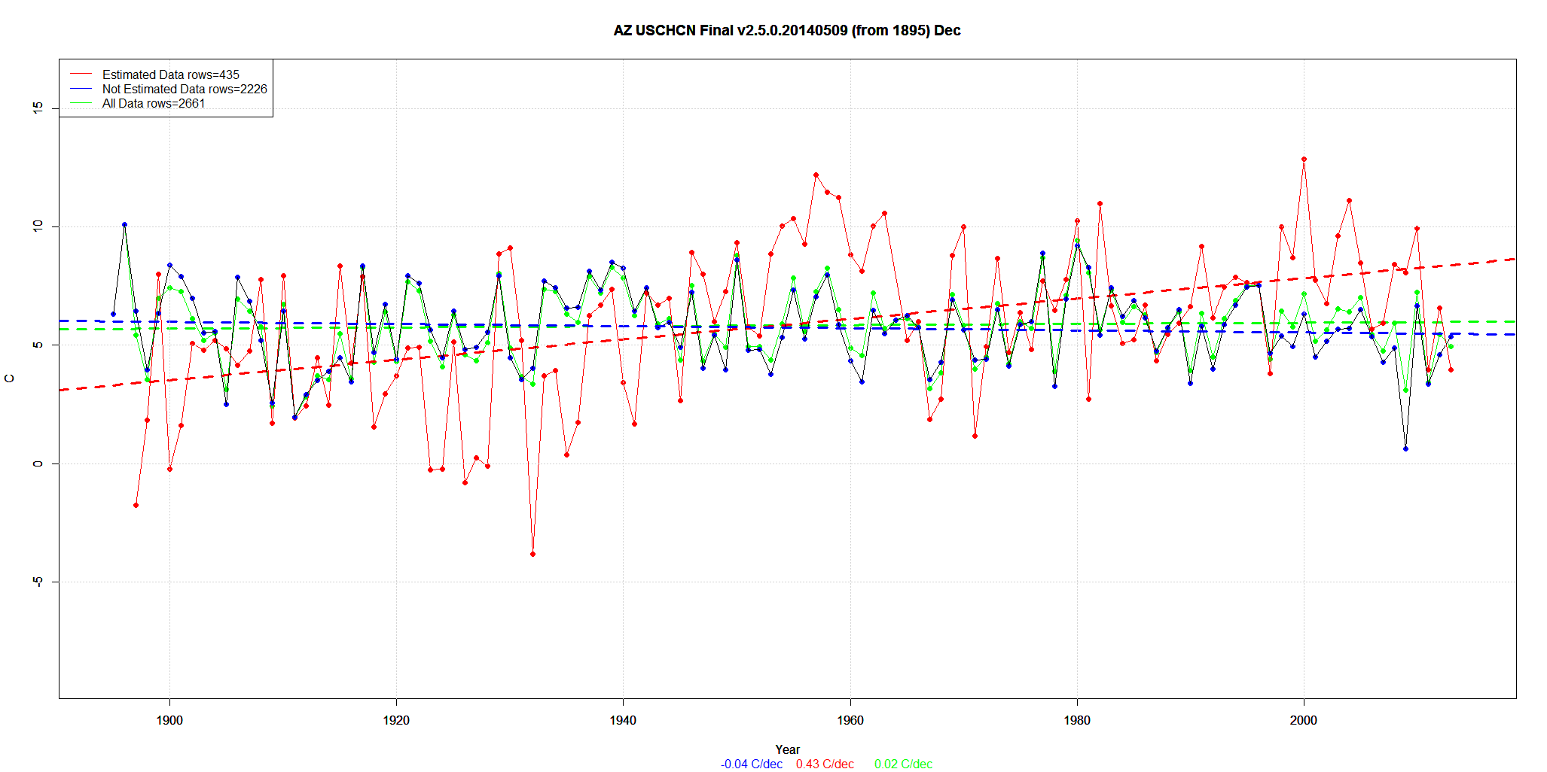Click the 'C' y-axis label

[x=10, y=378]
